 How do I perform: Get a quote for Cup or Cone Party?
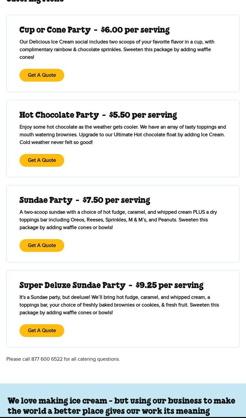click(42, 75)
